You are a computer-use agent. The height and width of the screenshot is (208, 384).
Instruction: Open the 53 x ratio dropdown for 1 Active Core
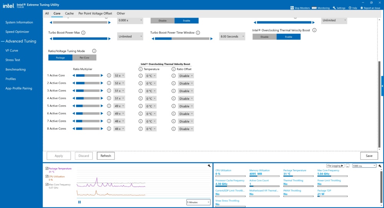[119, 76]
